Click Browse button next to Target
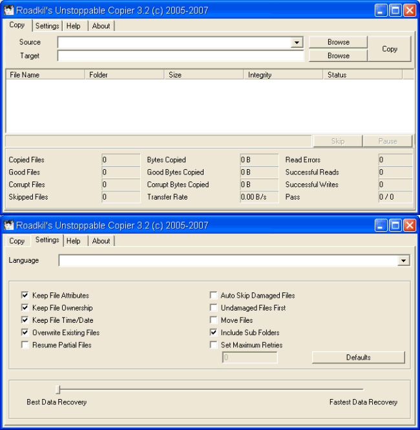This screenshot has height=430, width=420. point(338,56)
